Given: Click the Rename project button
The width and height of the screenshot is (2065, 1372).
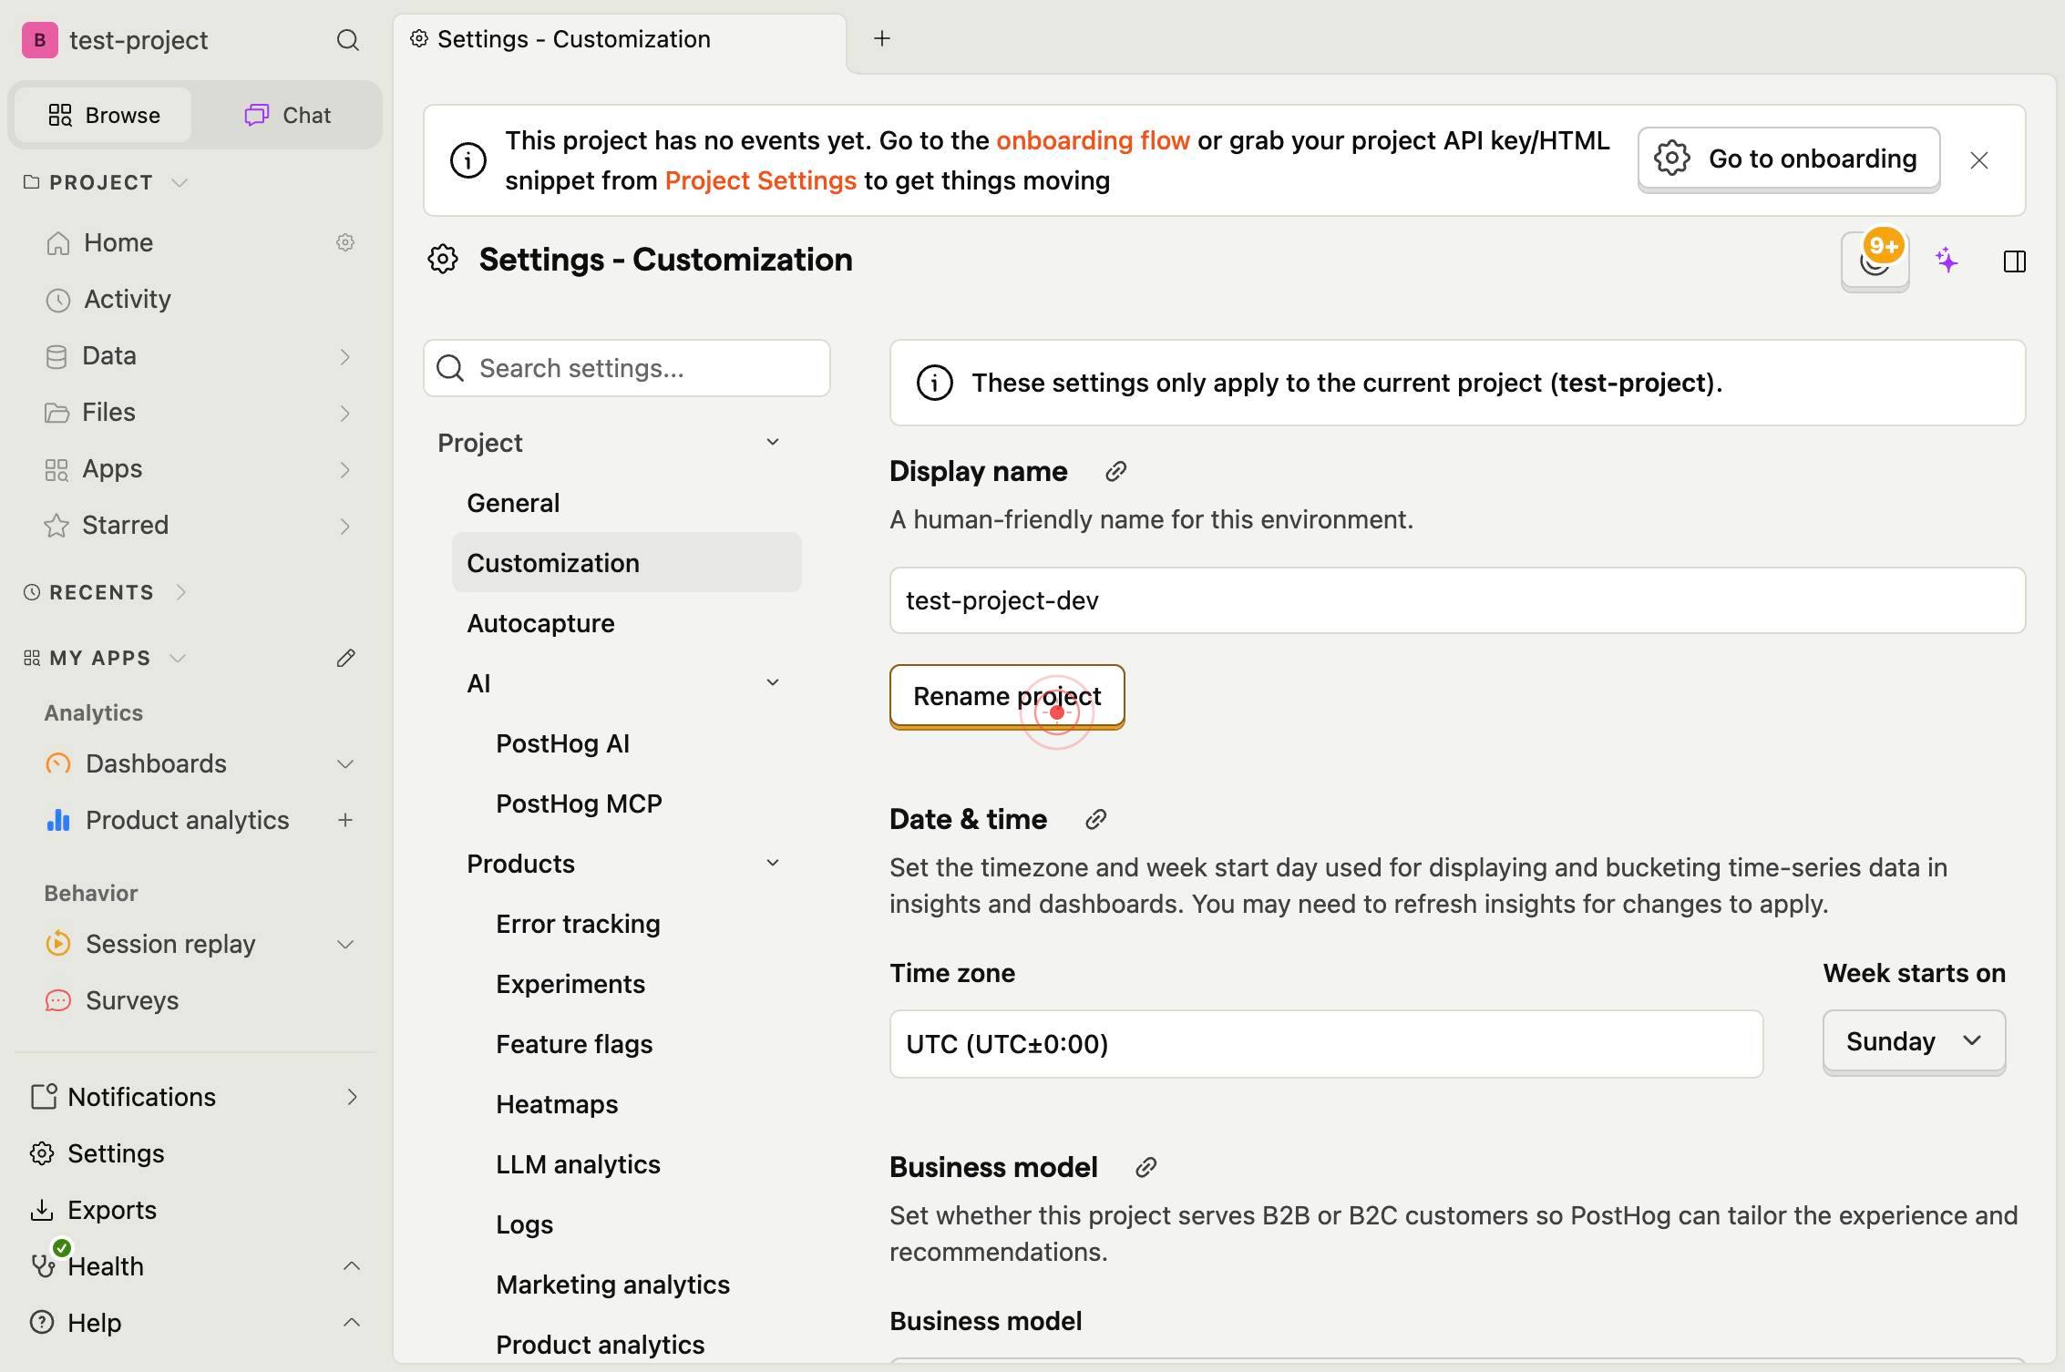Looking at the screenshot, I should pyautogui.click(x=1007, y=696).
